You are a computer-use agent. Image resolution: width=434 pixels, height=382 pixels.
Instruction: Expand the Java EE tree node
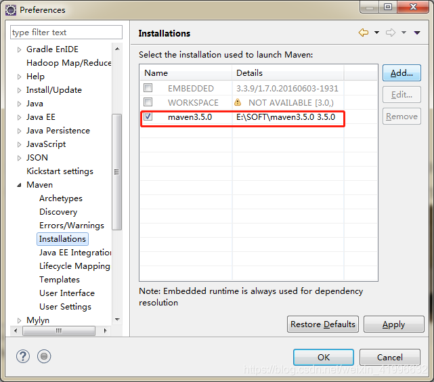pos(19,117)
